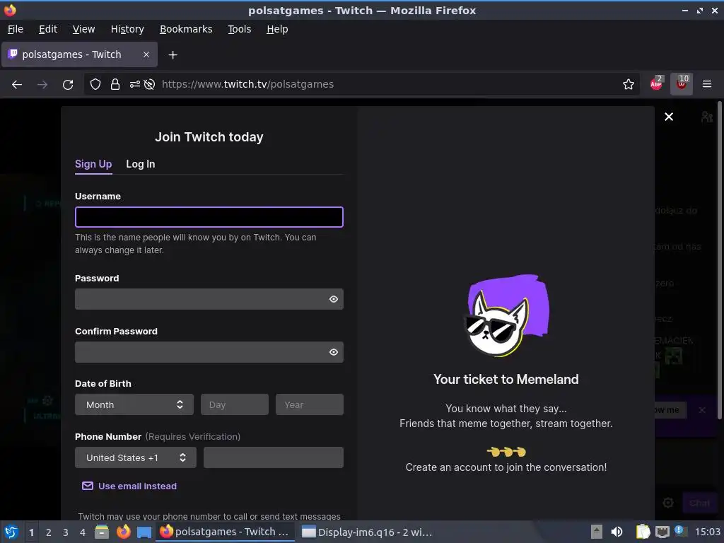Open the Edit menu
This screenshot has width=724, height=543.
(48, 29)
